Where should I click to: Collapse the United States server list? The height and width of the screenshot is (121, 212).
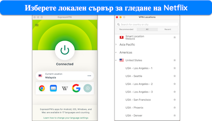coord(116,60)
